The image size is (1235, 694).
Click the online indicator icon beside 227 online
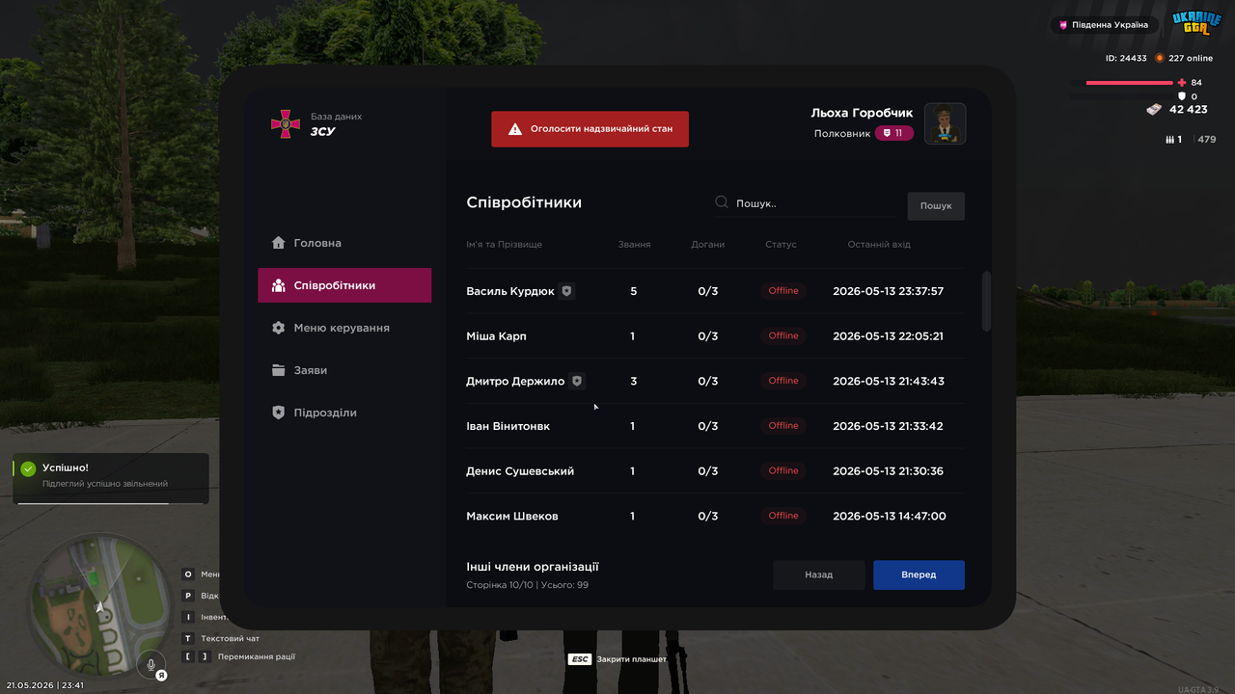(1160, 58)
